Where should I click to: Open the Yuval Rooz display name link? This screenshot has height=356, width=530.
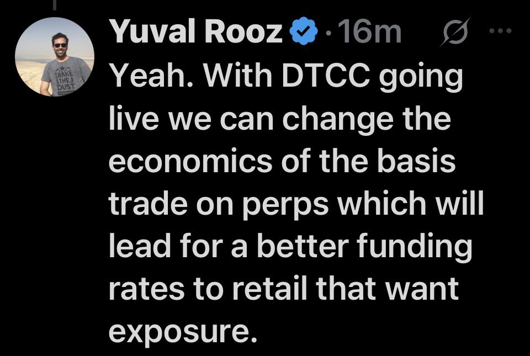pos(195,31)
